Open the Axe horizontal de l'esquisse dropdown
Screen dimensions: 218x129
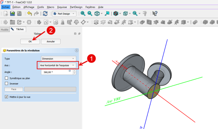click(57, 65)
